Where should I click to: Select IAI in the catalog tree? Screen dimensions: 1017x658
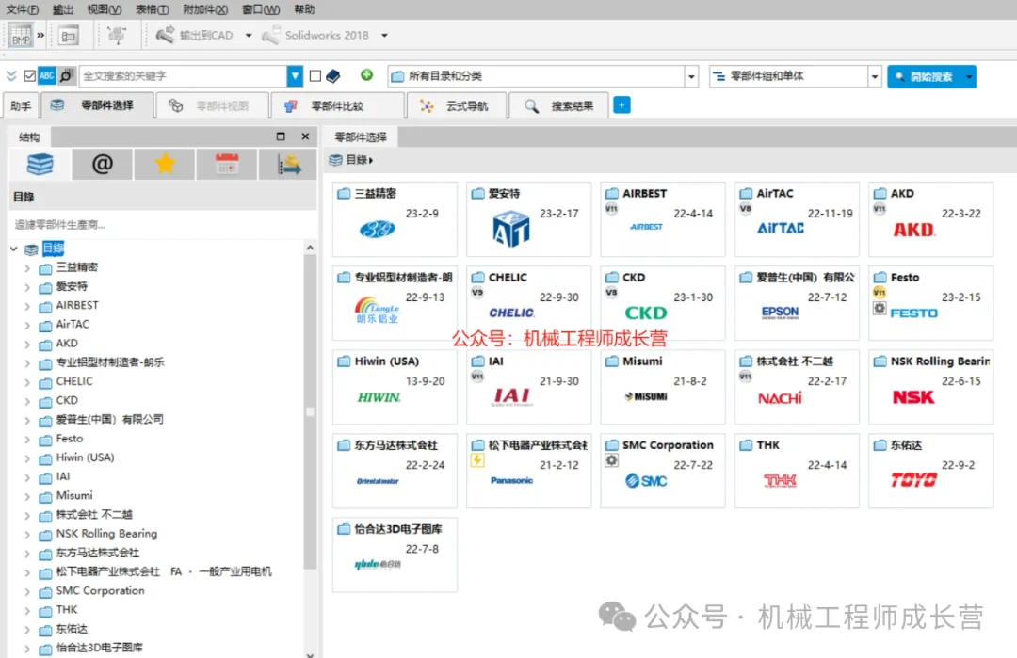(63, 476)
